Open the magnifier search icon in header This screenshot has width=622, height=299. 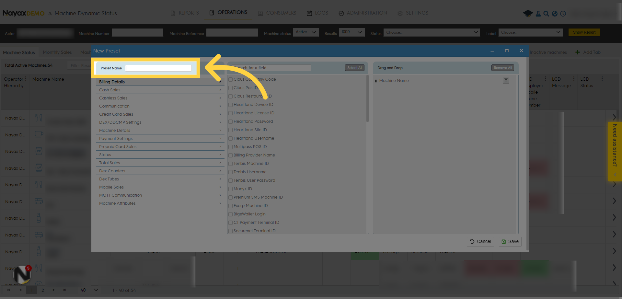pyautogui.click(x=546, y=14)
